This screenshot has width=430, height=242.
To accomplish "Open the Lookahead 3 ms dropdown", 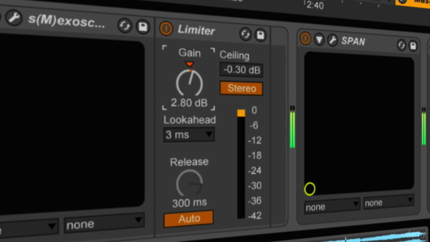I will (189, 134).
